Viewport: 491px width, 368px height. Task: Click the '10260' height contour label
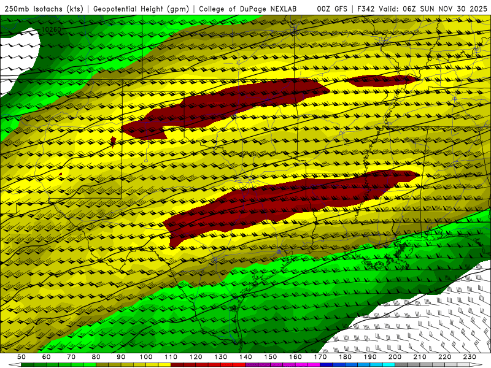(x=51, y=29)
